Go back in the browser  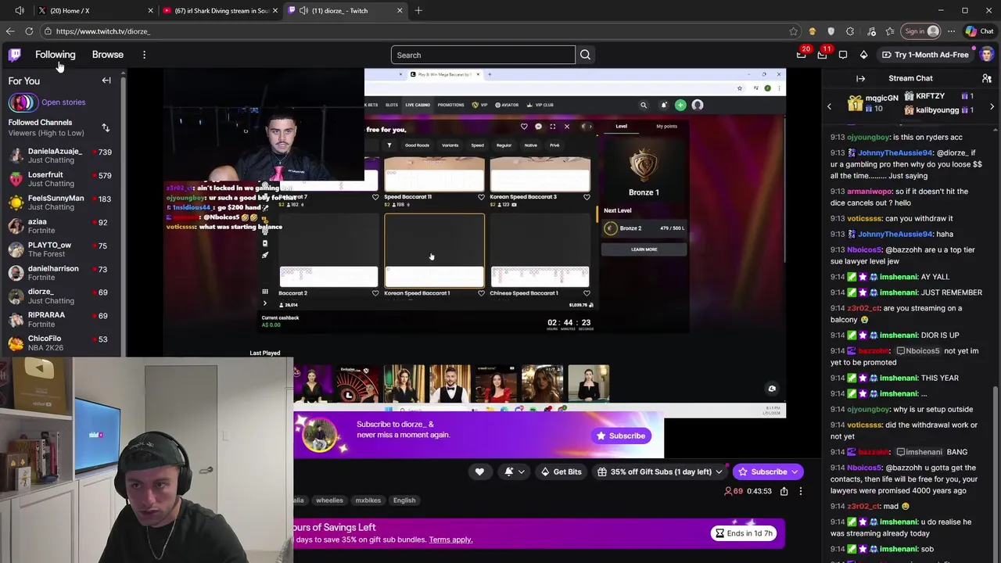point(10,31)
